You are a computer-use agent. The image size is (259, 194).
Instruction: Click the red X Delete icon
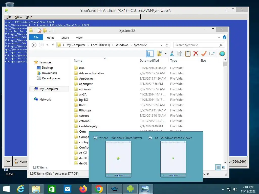196,54
